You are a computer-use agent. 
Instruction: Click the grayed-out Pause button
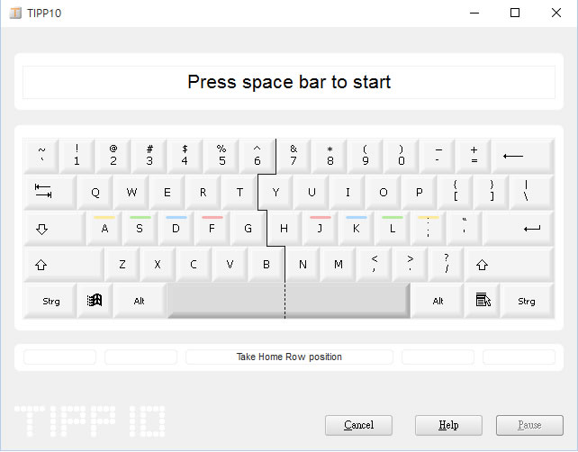coord(529,425)
